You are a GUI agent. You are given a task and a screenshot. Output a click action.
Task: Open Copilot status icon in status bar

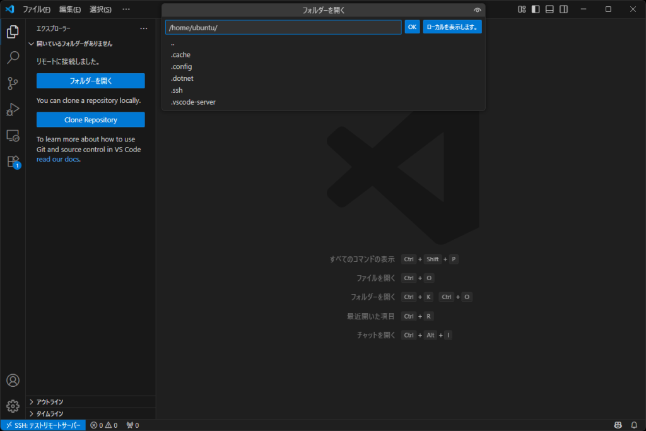point(618,425)
